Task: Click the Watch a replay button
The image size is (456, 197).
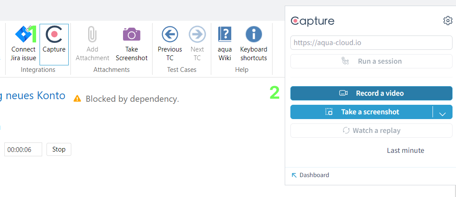Action: pos(371,131)
